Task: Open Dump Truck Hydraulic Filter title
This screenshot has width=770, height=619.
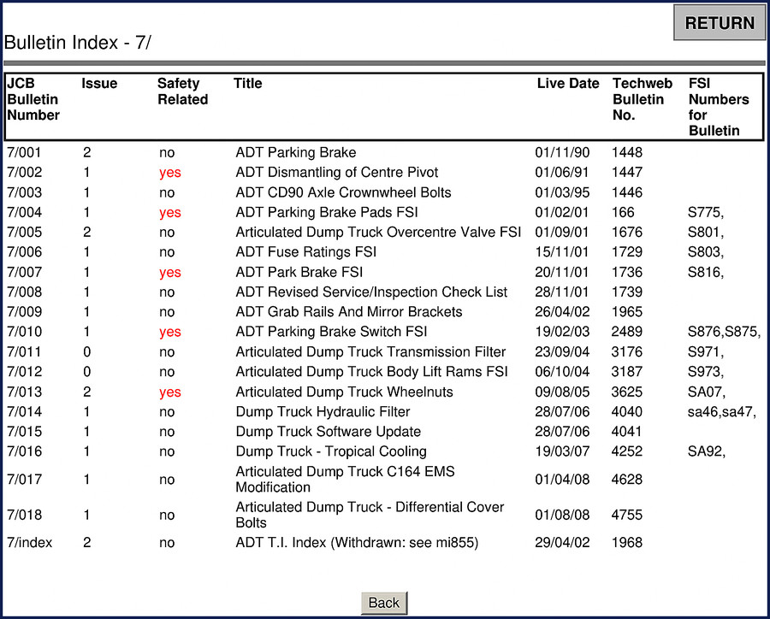Action: 323,412
